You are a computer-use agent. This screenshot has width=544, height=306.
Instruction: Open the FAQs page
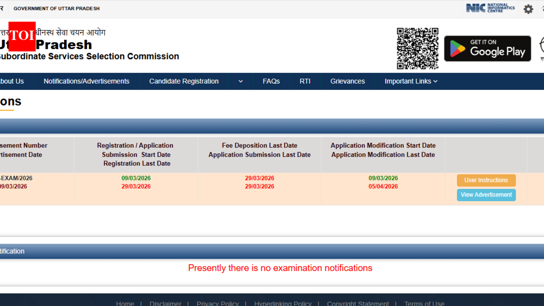[x=271, y=81]
